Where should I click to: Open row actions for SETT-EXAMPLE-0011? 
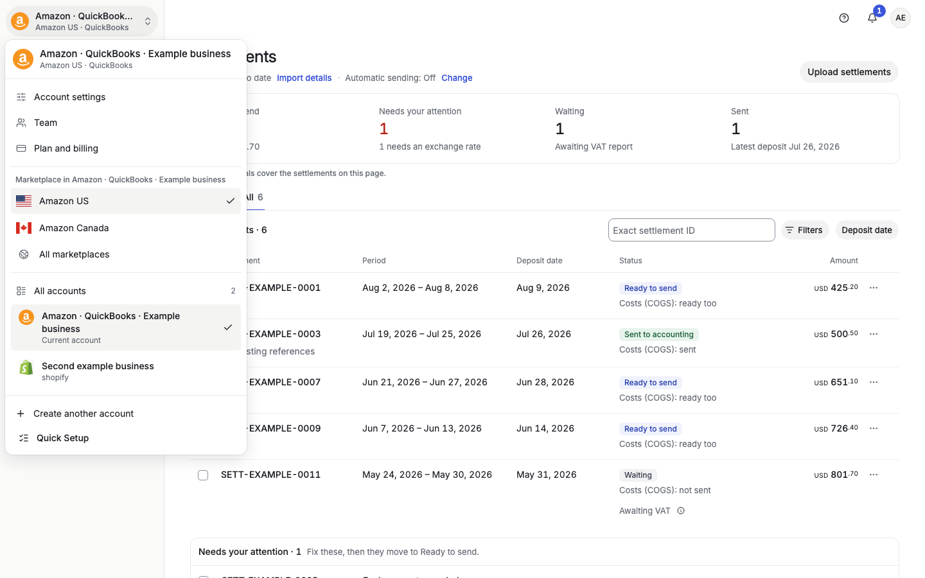click(x=874, y=475)
